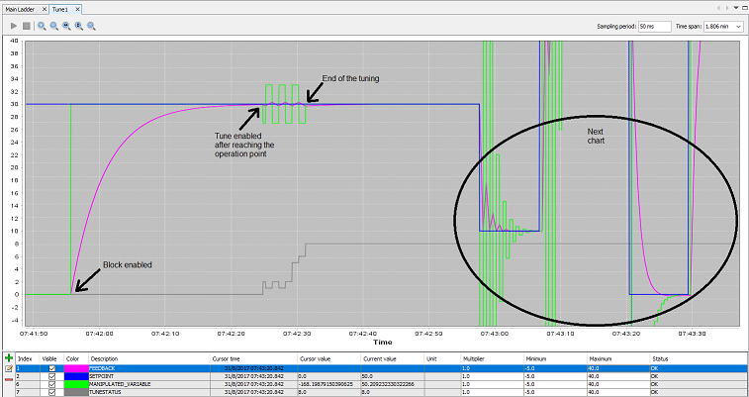Open blue SETPOINT color swatch
The height and width of the screenshot is (397, 749).
pos(76,376)
